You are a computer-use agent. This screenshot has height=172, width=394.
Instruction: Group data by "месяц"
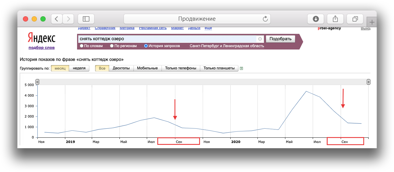[60, 68]
